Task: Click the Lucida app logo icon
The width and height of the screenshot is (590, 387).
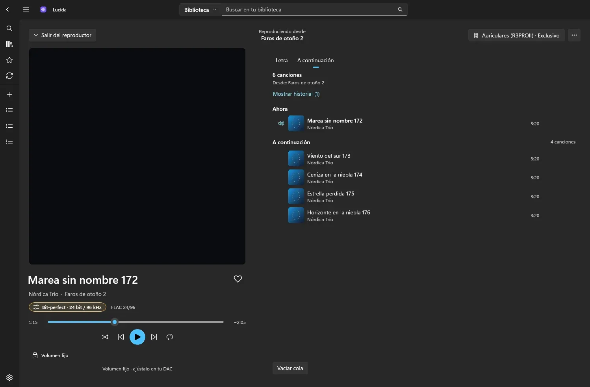Action: (x=43, y=9)
